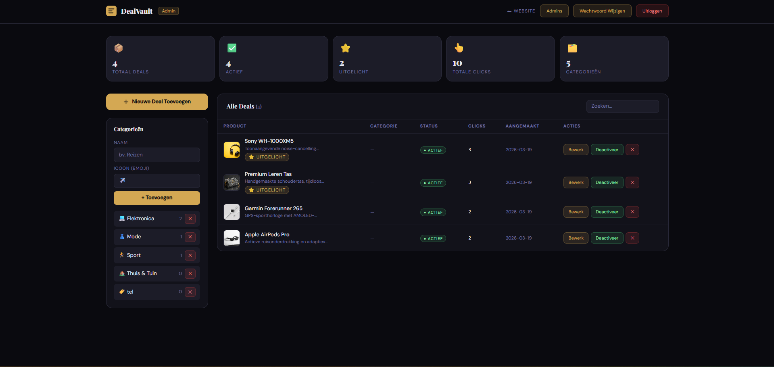Focus the category Naam input field
Image resolution: width=774 pixels, height=367 pixels.
(157, 155)
